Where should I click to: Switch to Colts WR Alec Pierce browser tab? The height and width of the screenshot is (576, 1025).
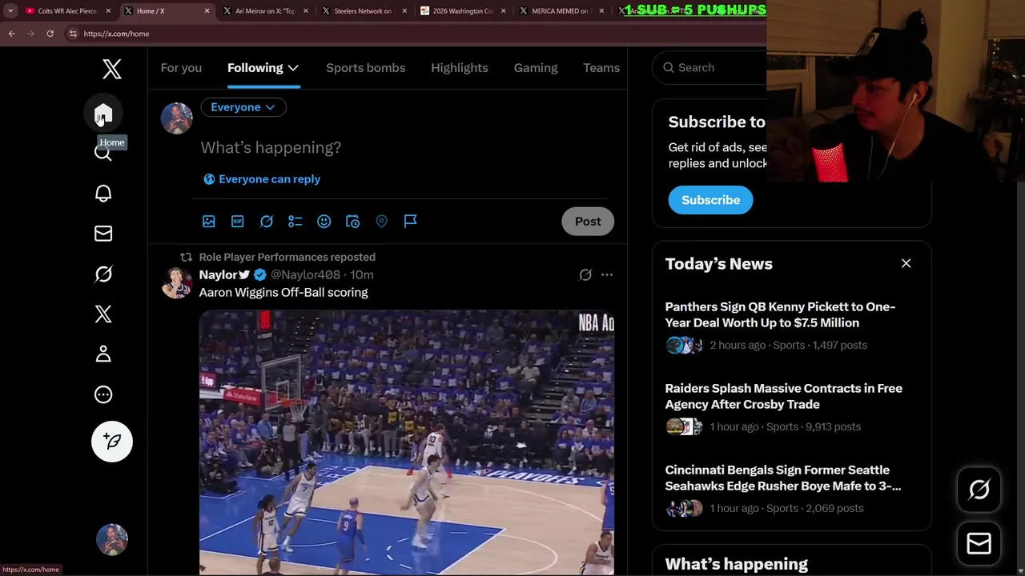(67, 11)
